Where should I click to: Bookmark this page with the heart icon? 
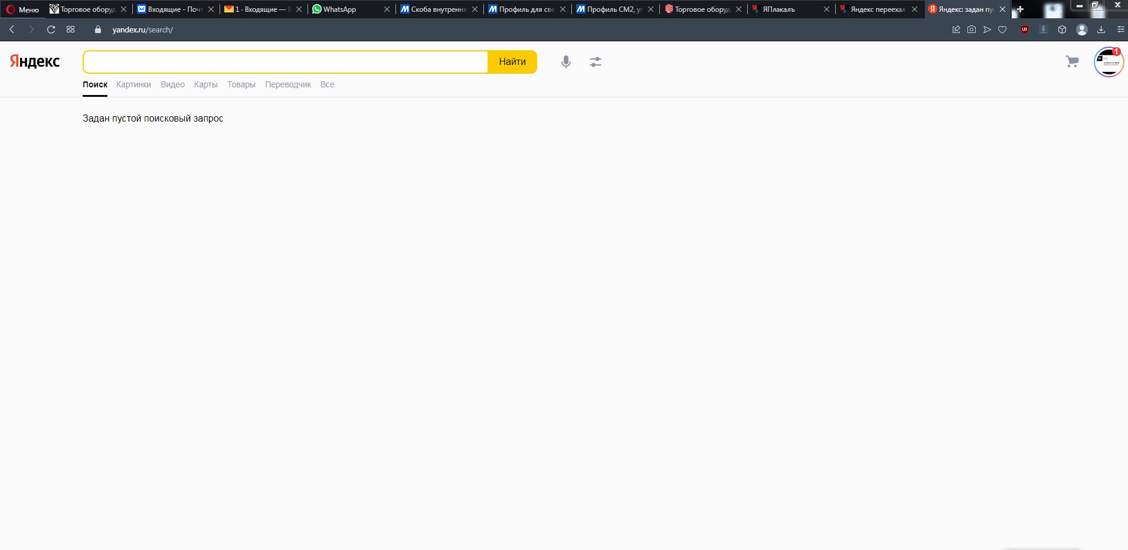[1002, 30]
